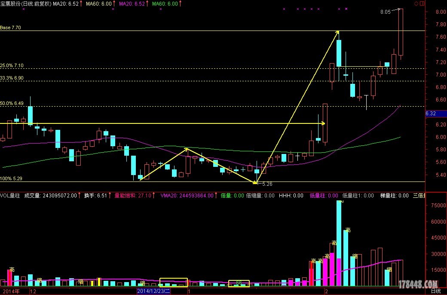447x295 pixels.
Task: Click the first magenta x marker at top-left
Action: (23, 9)
